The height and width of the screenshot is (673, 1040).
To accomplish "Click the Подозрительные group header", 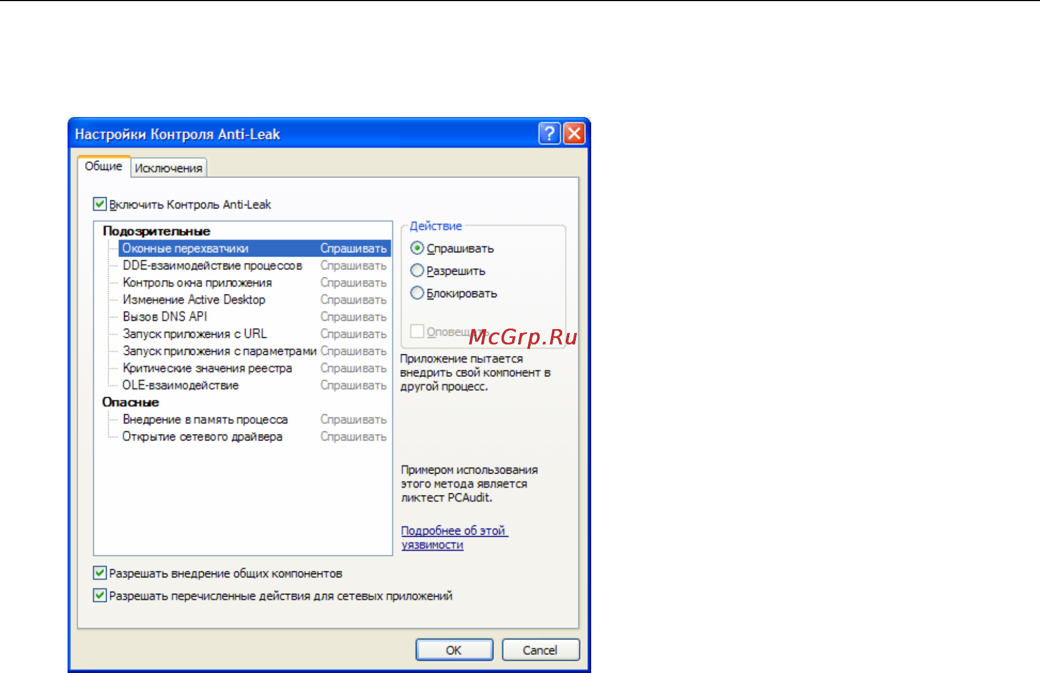I will (157, 231).
